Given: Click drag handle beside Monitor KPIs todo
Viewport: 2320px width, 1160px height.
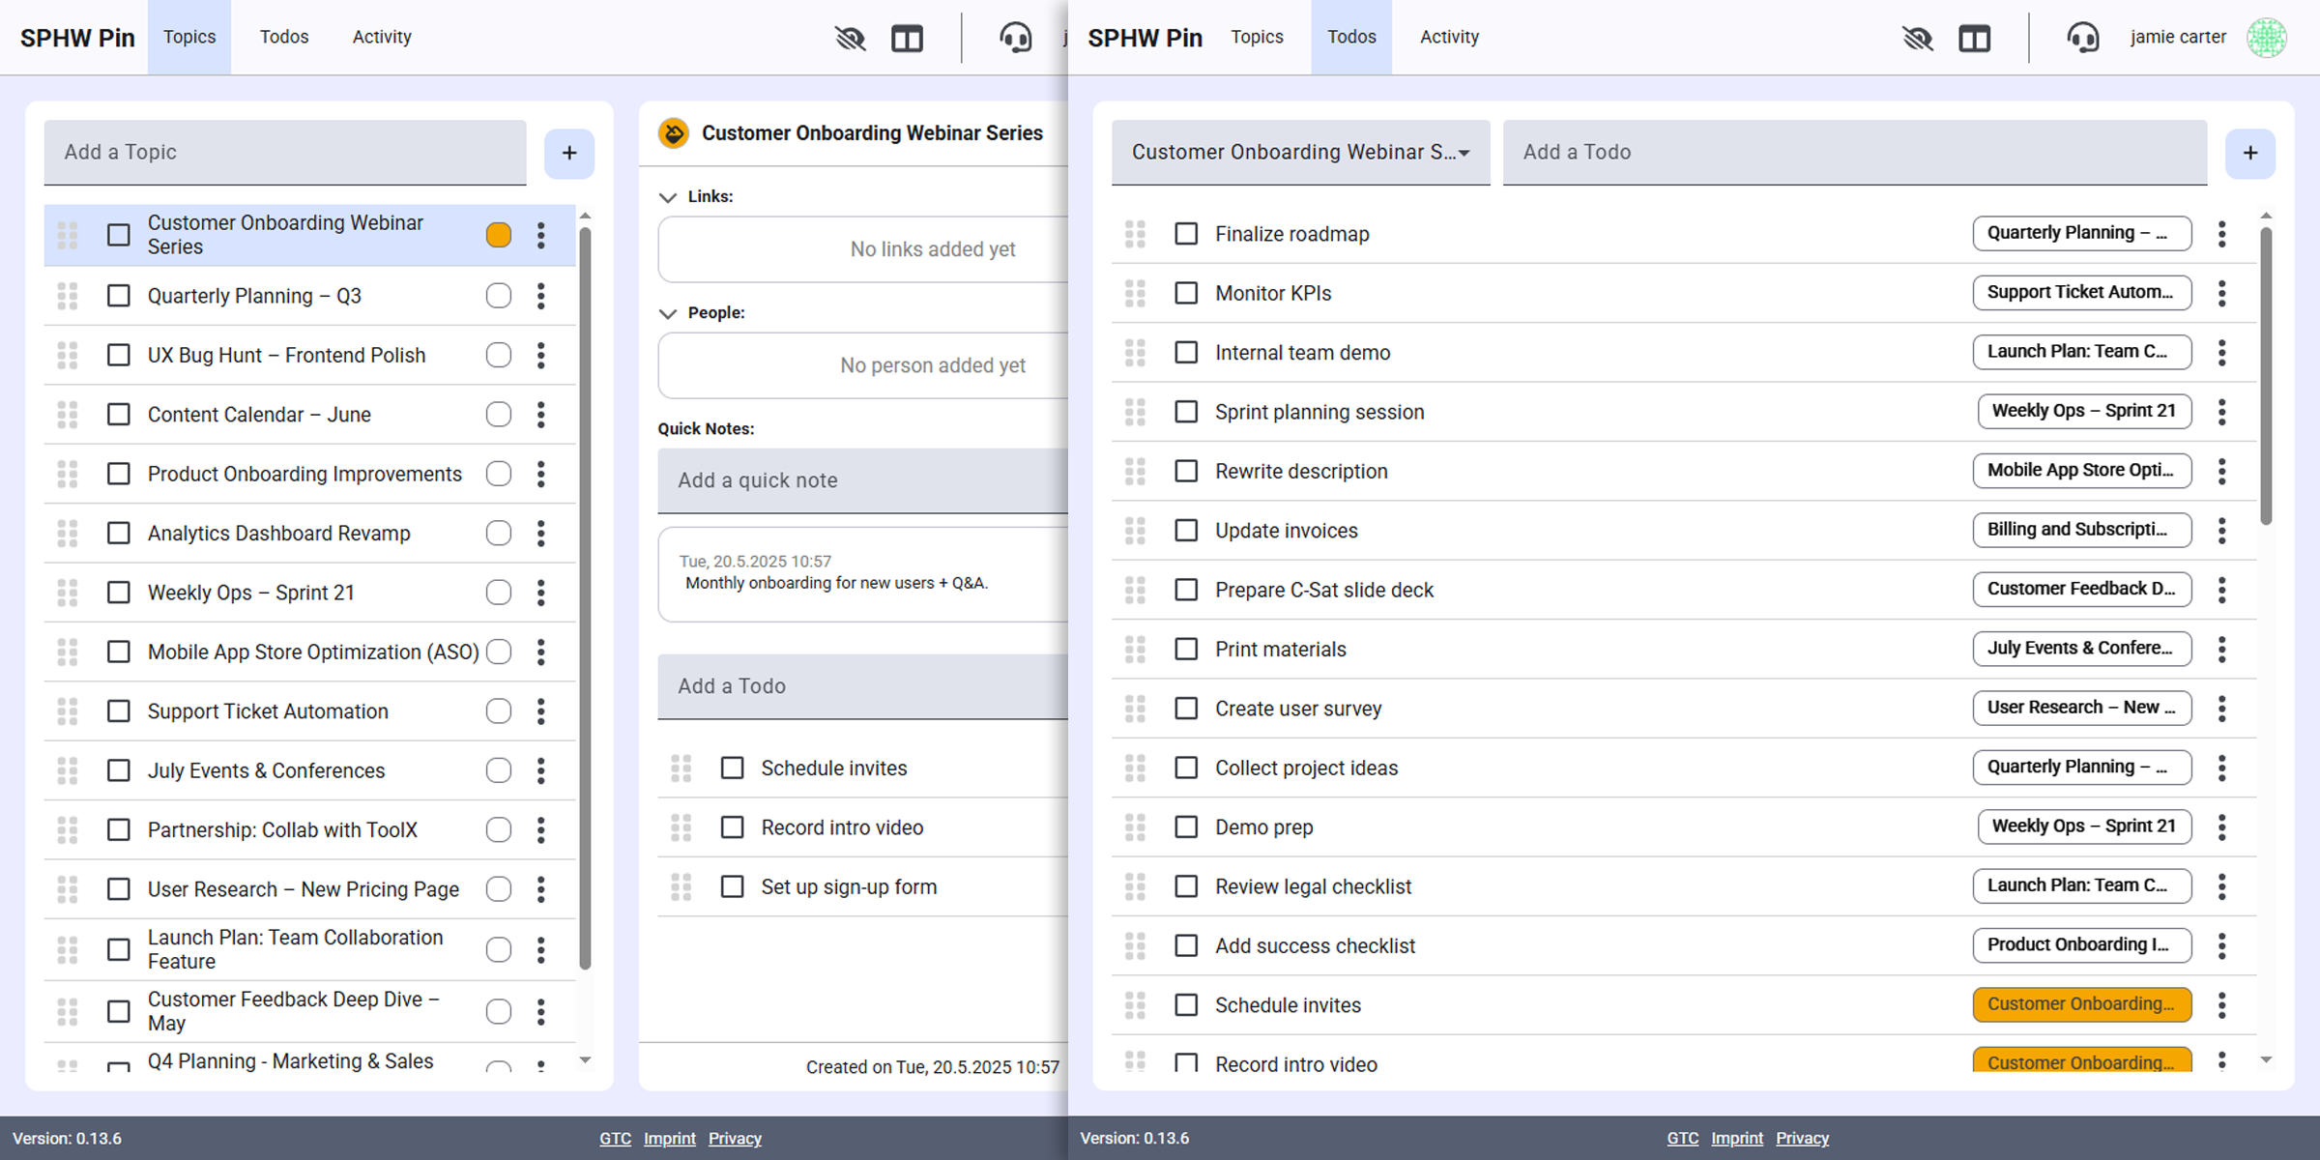Looking at the screenshot, I should [1135, 294].
